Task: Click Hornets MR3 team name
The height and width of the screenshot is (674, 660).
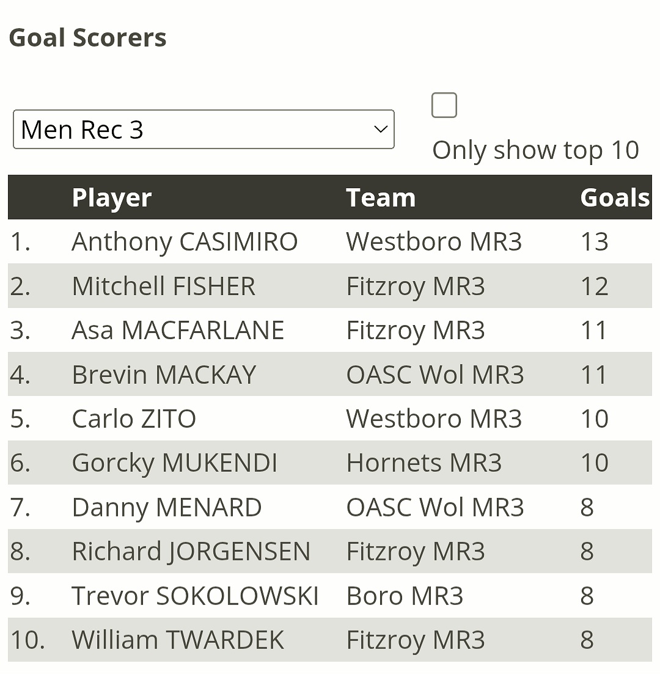Action: pyautogui.click(x=424, y=463)
